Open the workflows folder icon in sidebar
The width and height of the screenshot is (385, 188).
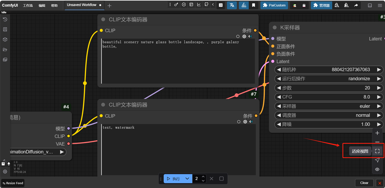pyautogui.click(x=5, y=50)
